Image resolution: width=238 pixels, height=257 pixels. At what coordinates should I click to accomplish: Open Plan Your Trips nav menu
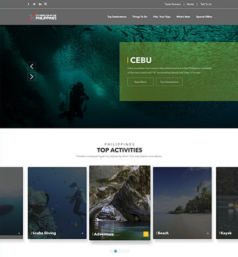(162, 17)
